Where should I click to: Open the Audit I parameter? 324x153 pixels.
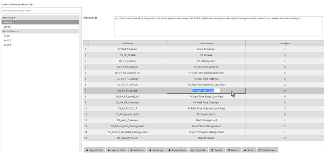[40, 36]
